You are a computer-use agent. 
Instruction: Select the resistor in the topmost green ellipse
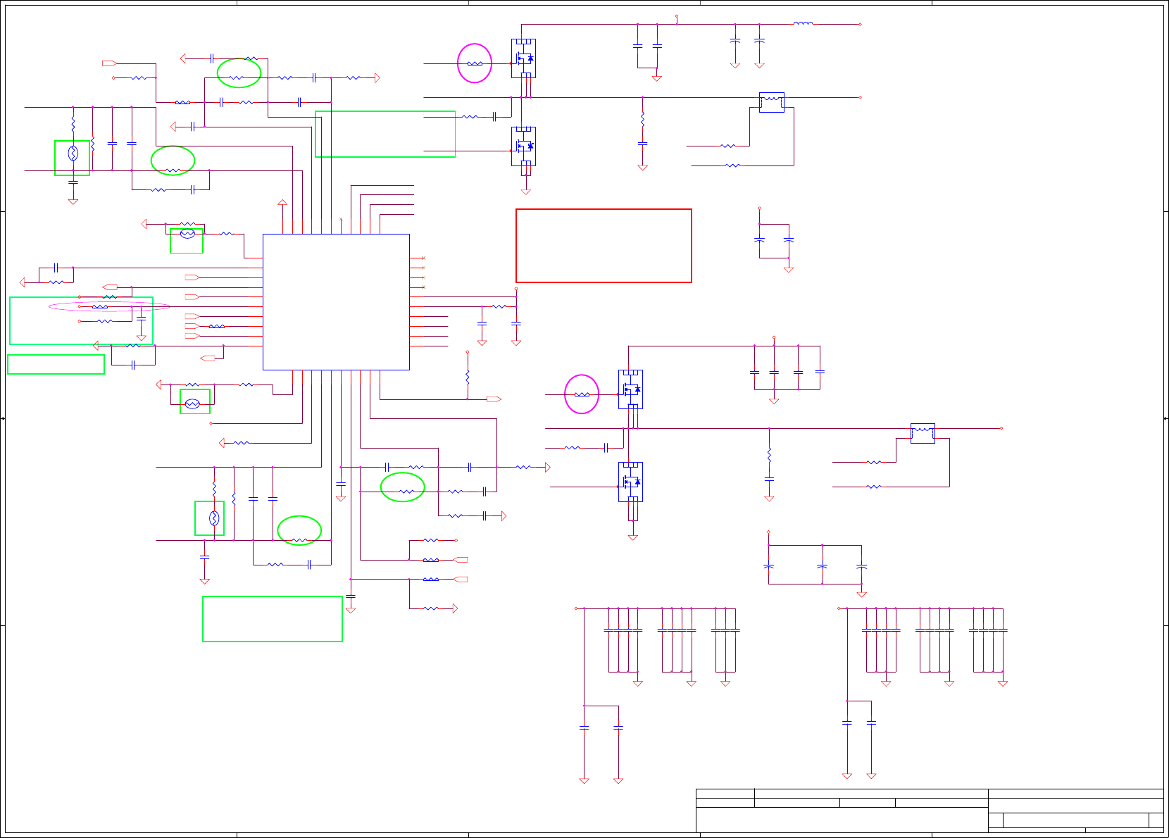[237, 77]
